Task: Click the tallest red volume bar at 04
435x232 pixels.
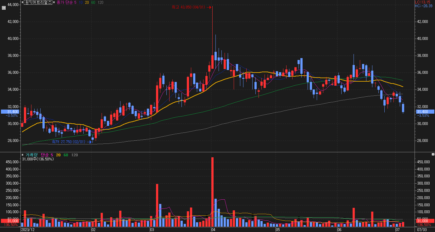Action: 212,192
